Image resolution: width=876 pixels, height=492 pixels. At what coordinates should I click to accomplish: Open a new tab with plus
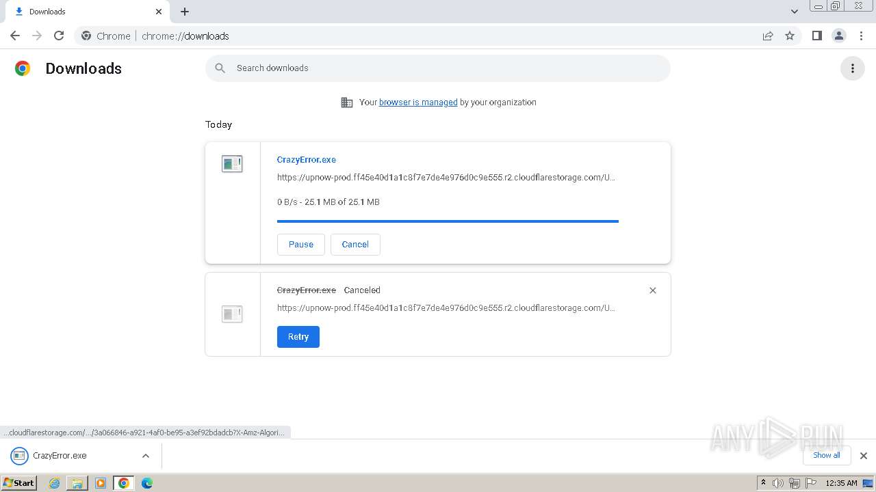click(x=185, y=12)
